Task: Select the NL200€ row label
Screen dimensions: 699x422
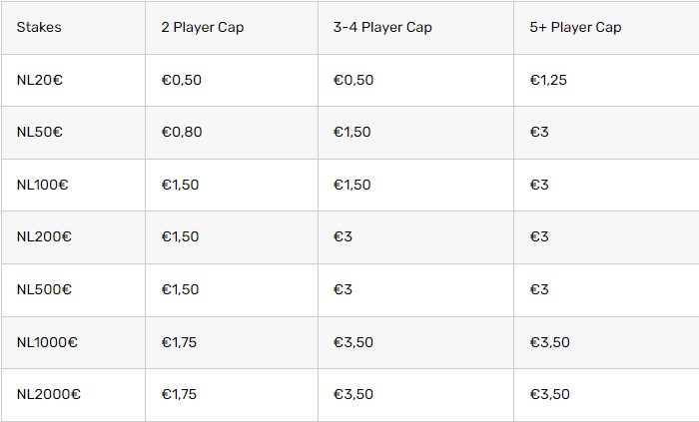Action: [x=44, y=236]
